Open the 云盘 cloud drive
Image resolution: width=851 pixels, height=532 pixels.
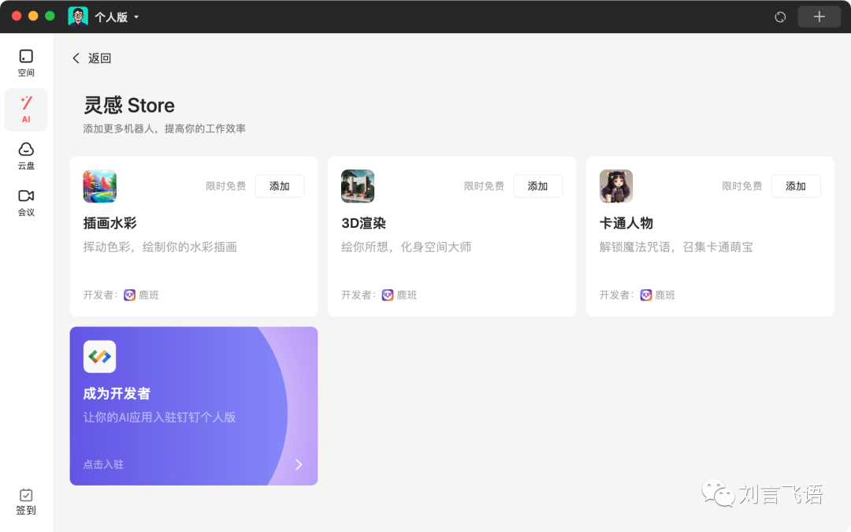pos(26,156)
